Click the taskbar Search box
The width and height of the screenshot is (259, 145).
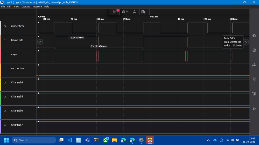pos(34,140)
